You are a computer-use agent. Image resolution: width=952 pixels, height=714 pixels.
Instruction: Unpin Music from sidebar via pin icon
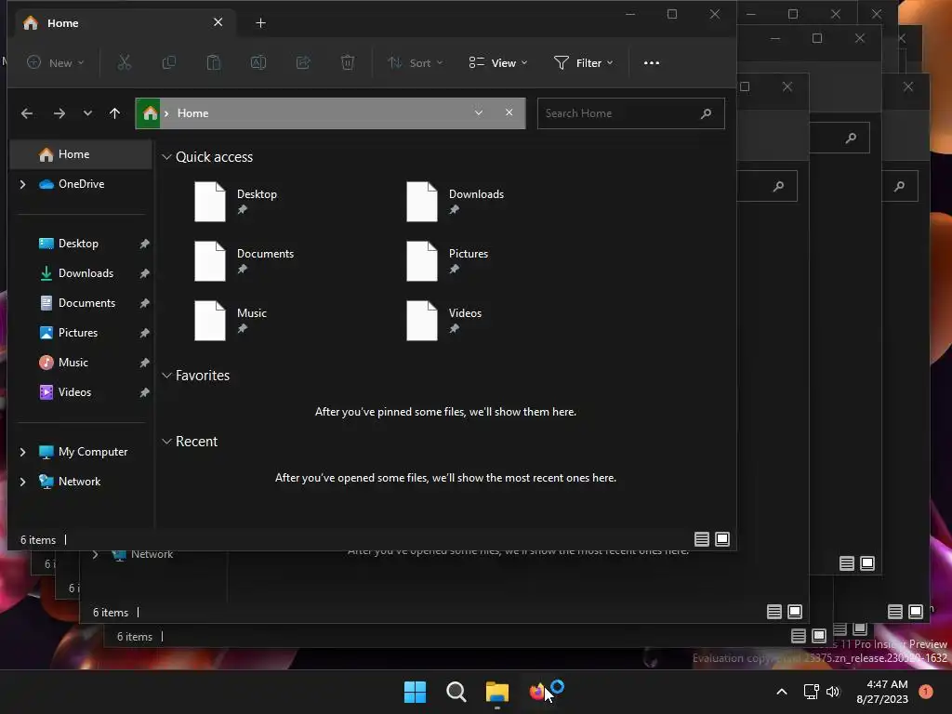tap(144, 363)
